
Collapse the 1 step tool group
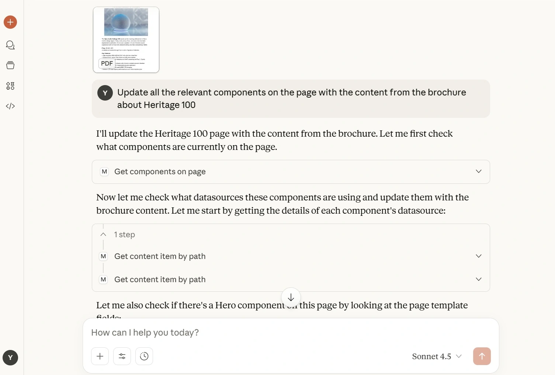(103, 234)
